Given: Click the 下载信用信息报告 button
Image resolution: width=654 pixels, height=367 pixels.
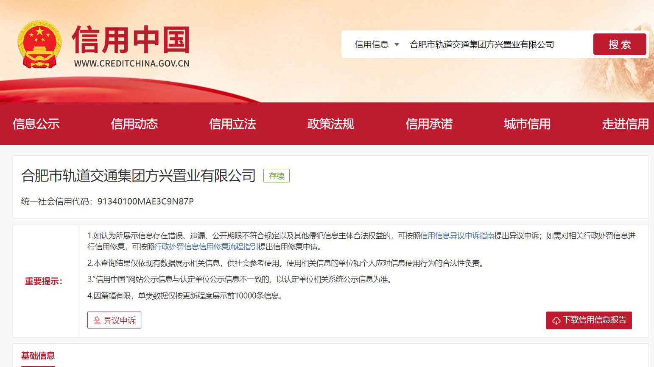Looking at the screenshot, I should [x=589, y=320].
